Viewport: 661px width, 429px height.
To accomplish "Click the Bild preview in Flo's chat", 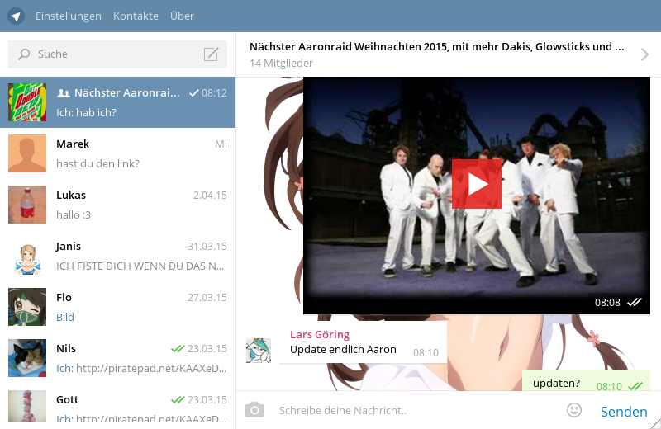I will pos(65,317).
